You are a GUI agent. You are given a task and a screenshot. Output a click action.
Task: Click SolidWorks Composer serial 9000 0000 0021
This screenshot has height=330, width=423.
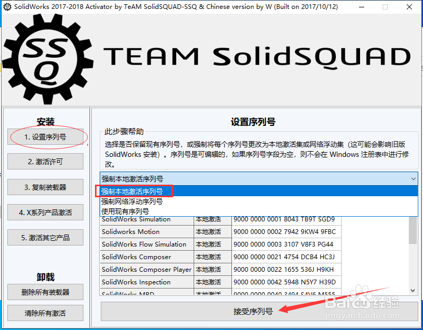coord(287,257)
